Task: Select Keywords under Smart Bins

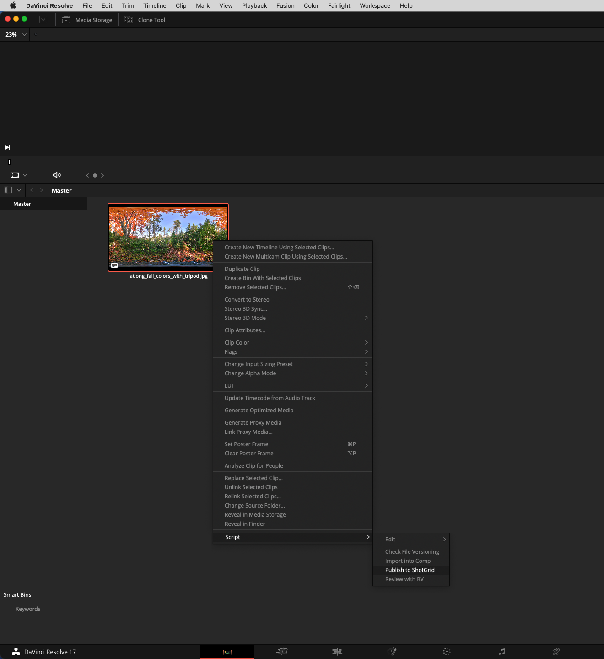Action: coord(28,609)
